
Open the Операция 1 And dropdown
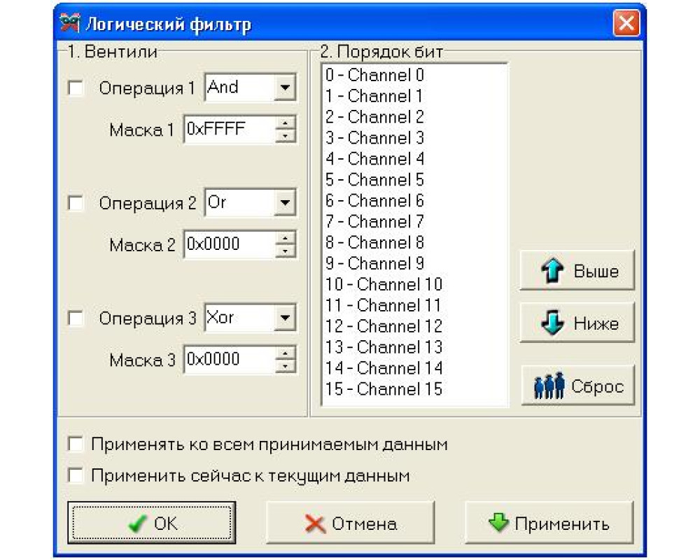[x=285, y=88]
